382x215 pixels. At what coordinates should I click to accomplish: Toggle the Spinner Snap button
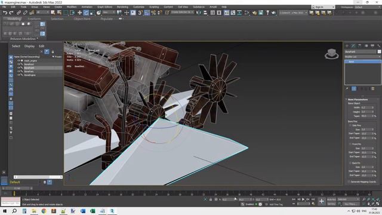[160, 13]
